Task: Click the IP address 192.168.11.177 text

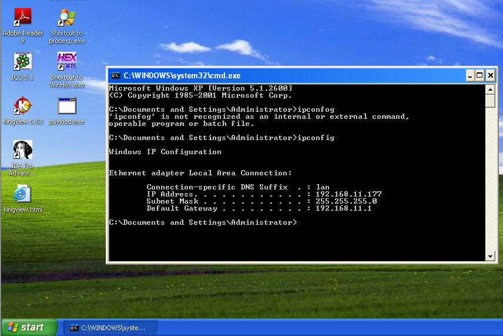Action: click(x=348, y=194)
